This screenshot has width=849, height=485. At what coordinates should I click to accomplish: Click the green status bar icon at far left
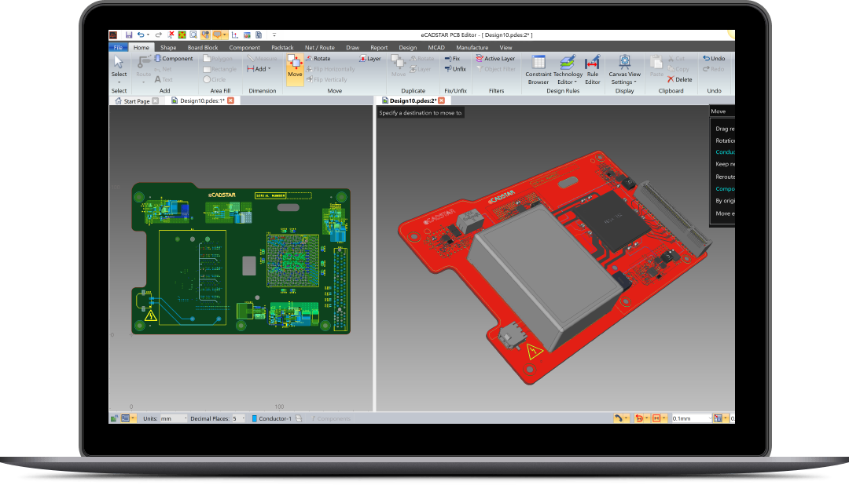click(114, 418)
